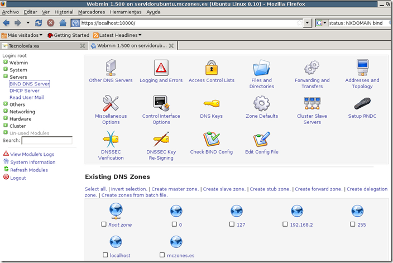The image size is (393, 263).
Task: Click the Edit Config File icon
Action: click(x=261, y=139)
